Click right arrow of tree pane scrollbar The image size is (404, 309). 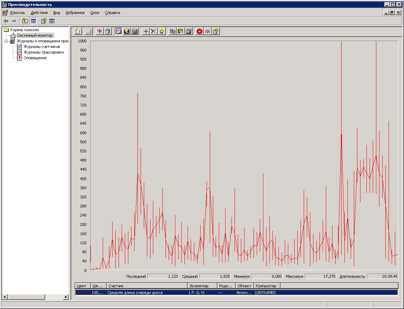pos(66,297)
